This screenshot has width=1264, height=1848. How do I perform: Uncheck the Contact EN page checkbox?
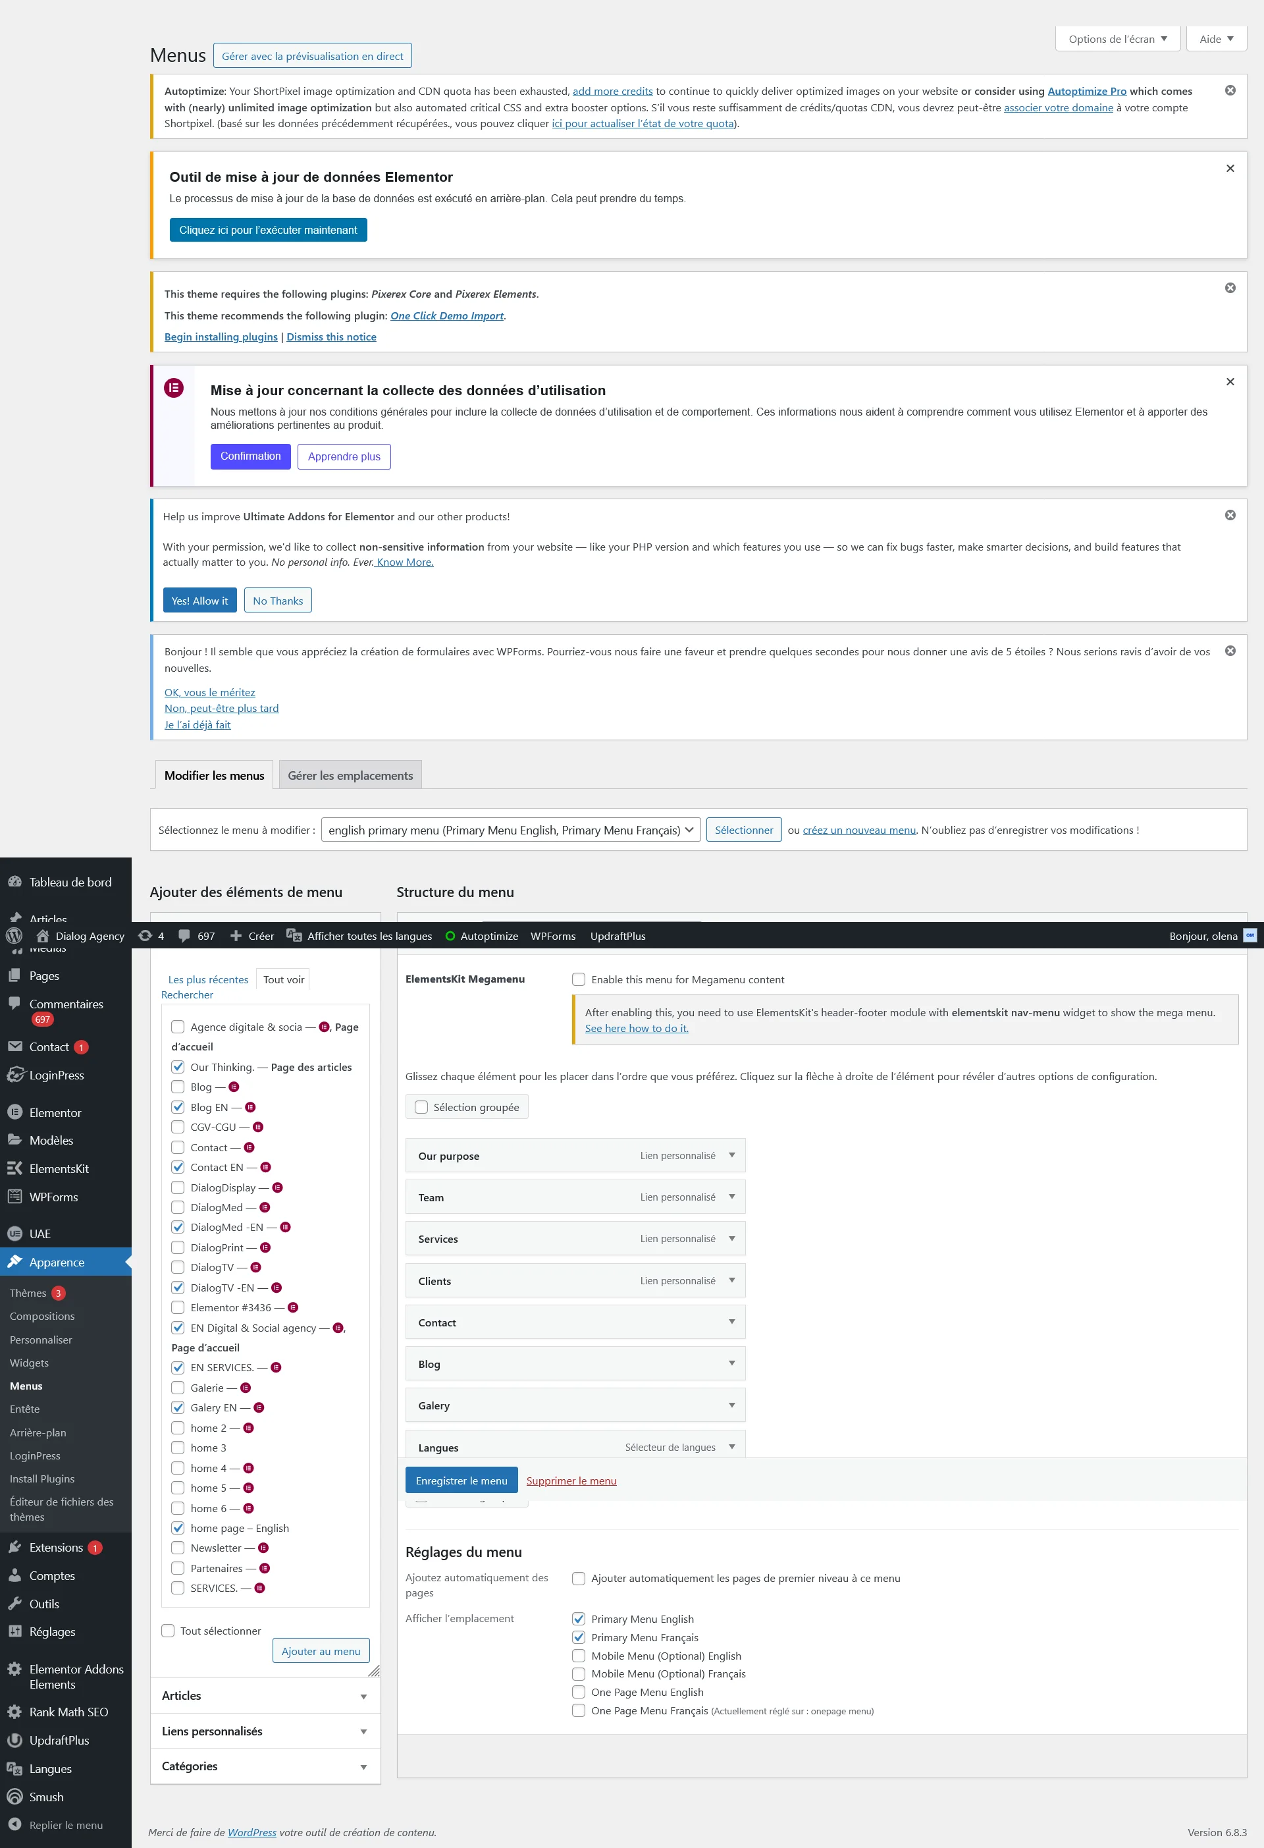tap(178, 1167)
